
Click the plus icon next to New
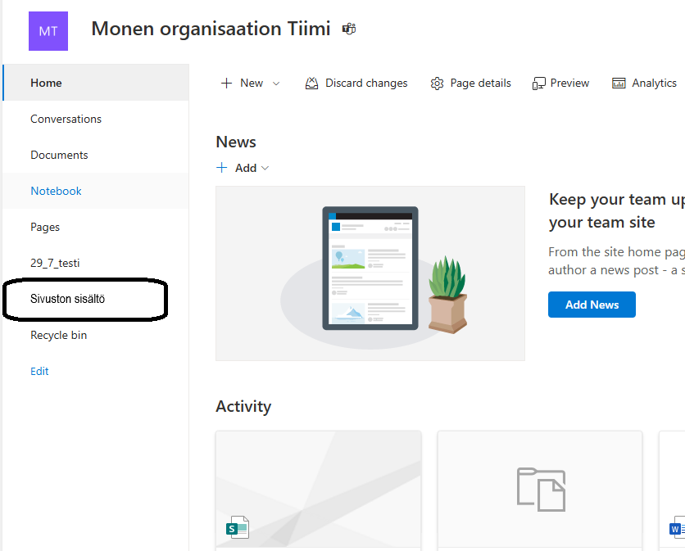227,84
